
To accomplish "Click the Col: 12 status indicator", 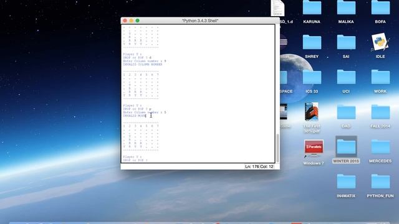I will click(x=267, y=167).
